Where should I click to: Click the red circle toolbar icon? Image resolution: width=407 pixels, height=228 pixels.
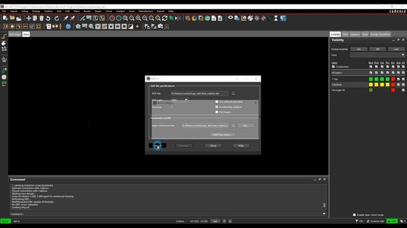coord(112,18)
